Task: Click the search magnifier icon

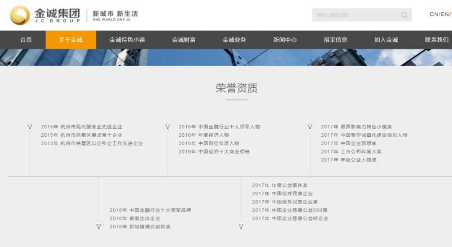Action: (x=404, y=15)
